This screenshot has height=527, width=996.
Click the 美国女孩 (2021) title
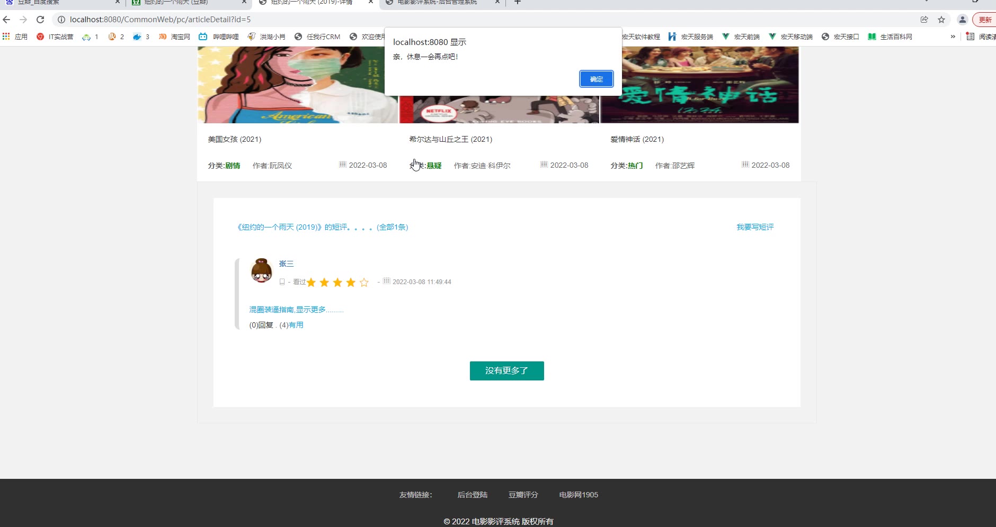pyautogui.click(x=234, y=139)
